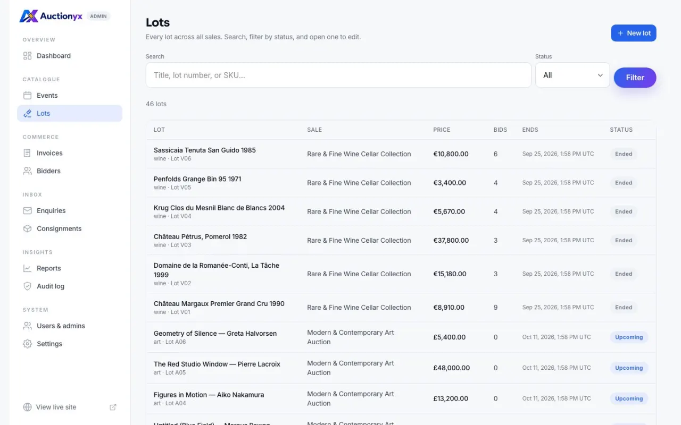
Task: Click the Settings gear icon
Action: point(28,344)
